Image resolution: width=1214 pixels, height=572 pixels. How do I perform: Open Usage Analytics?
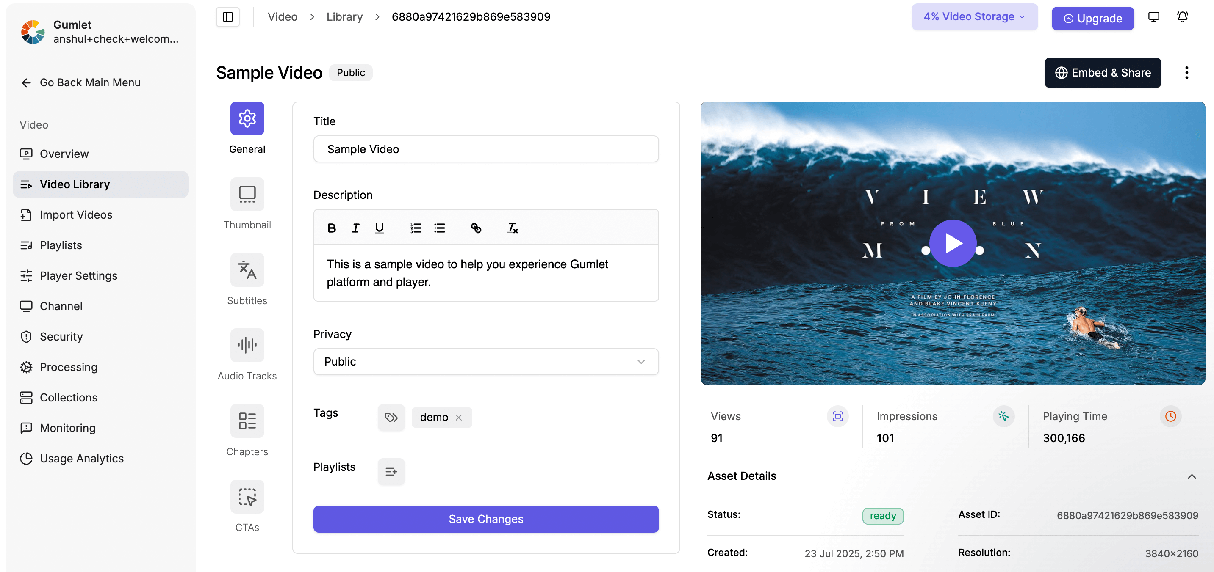point(100,459)
